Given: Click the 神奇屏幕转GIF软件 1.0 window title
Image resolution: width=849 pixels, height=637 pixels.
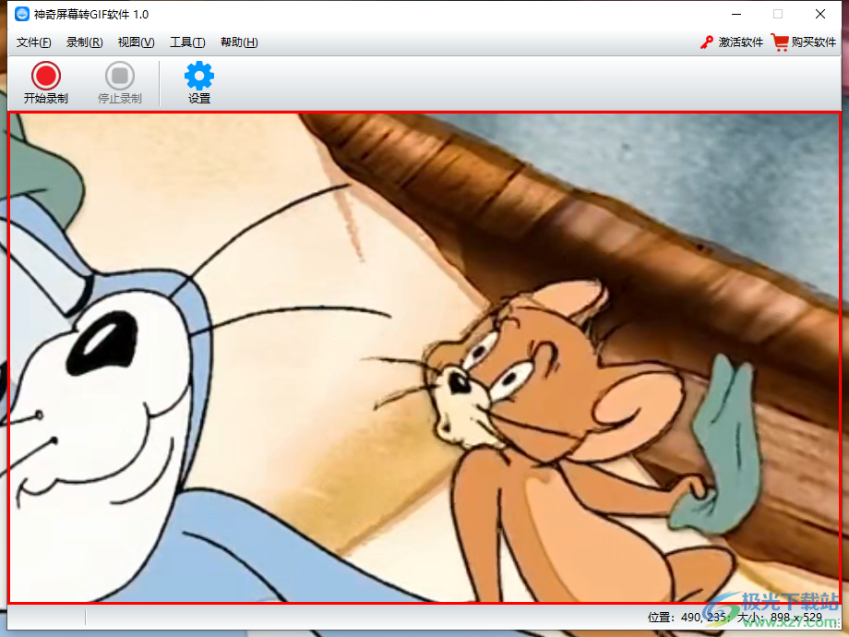Looking at the screenshot, I should click(x=91, y=15).
